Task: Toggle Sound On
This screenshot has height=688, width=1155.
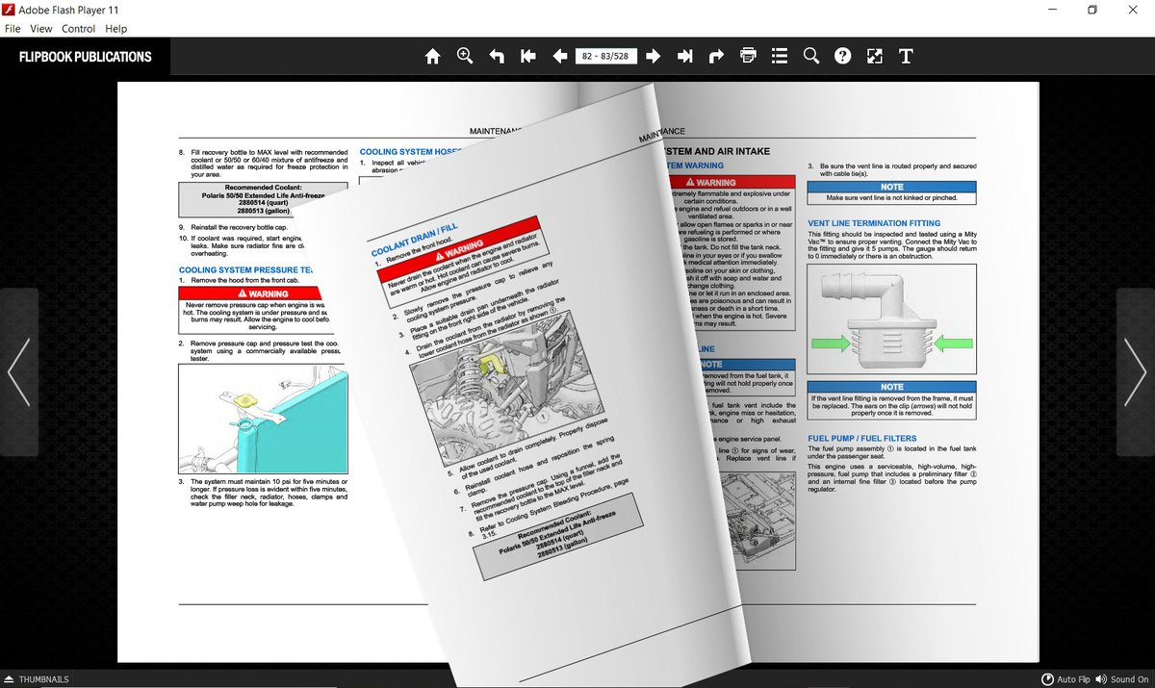Action: click(x=1122, y=679)
